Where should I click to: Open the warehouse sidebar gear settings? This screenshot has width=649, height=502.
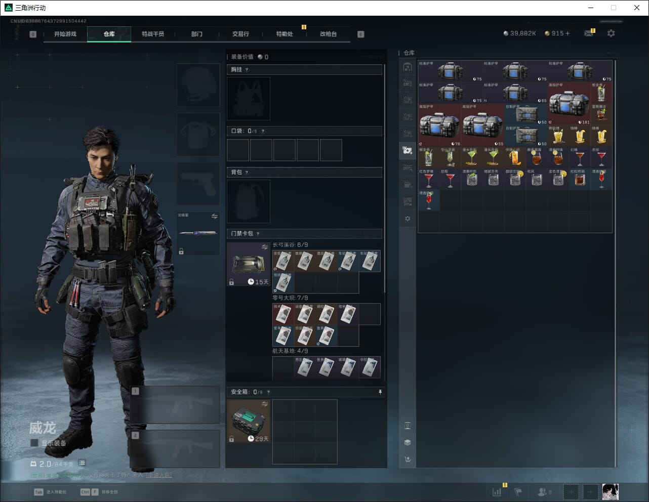coord(408,219)
